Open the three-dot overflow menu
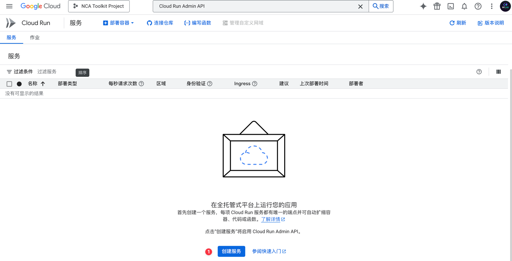The image size is (512, 261). [x=491, y=6]
